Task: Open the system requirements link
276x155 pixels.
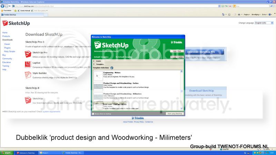Action: pos(51,112)
